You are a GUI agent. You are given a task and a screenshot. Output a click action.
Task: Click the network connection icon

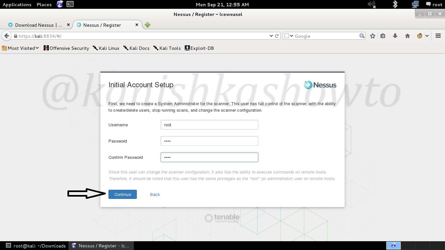click(415, 4)
